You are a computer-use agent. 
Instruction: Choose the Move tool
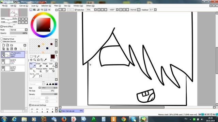[x=31, y=60]
